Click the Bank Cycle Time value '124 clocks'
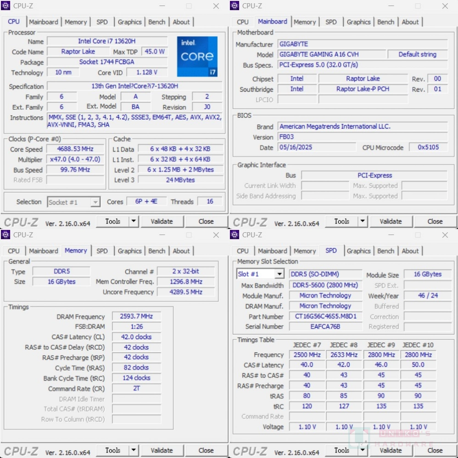Image resolution: width=458 pixels, height=458 pixels. pyautogui.click(x=136, y=378)
